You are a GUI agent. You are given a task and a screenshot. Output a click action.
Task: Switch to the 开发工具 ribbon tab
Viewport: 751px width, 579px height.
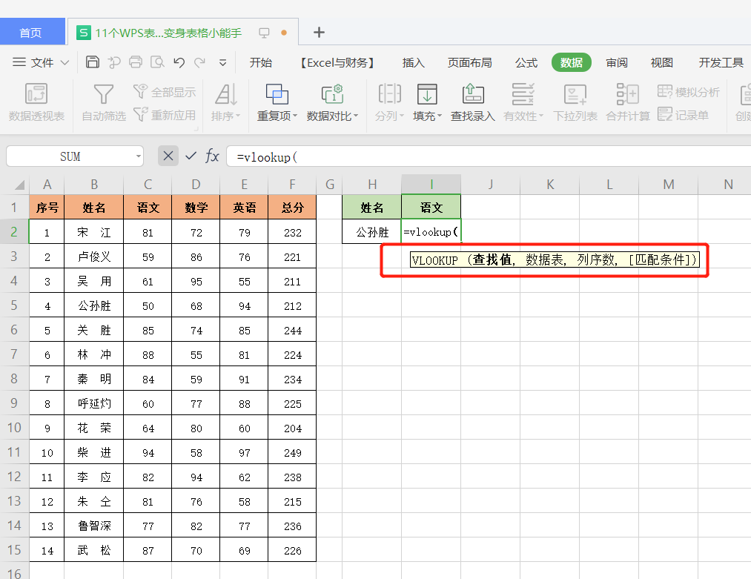pyautogui.click(x=721, y=62)
